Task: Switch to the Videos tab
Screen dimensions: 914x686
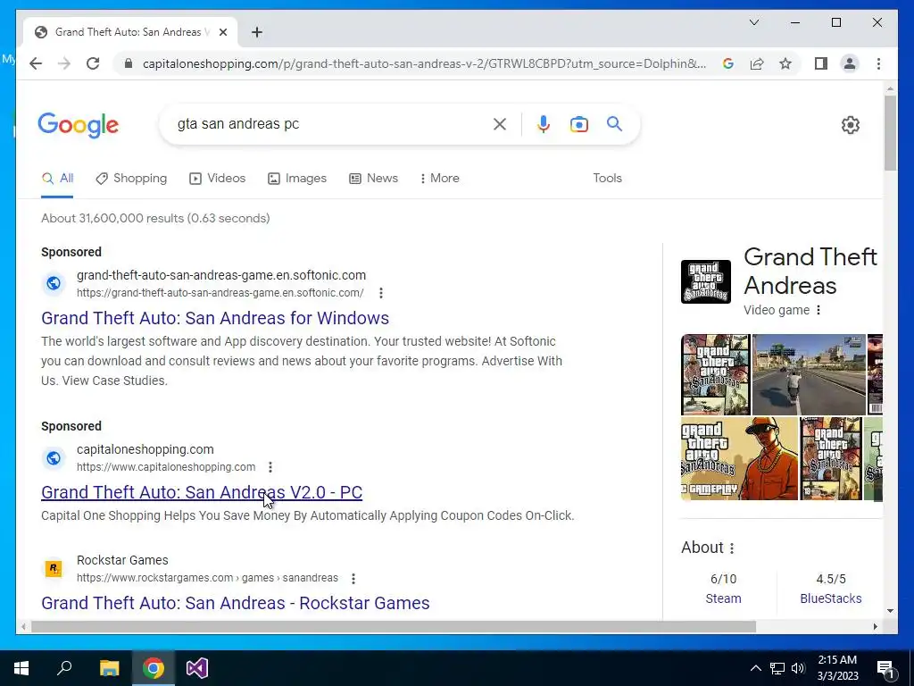Action: 218,178
